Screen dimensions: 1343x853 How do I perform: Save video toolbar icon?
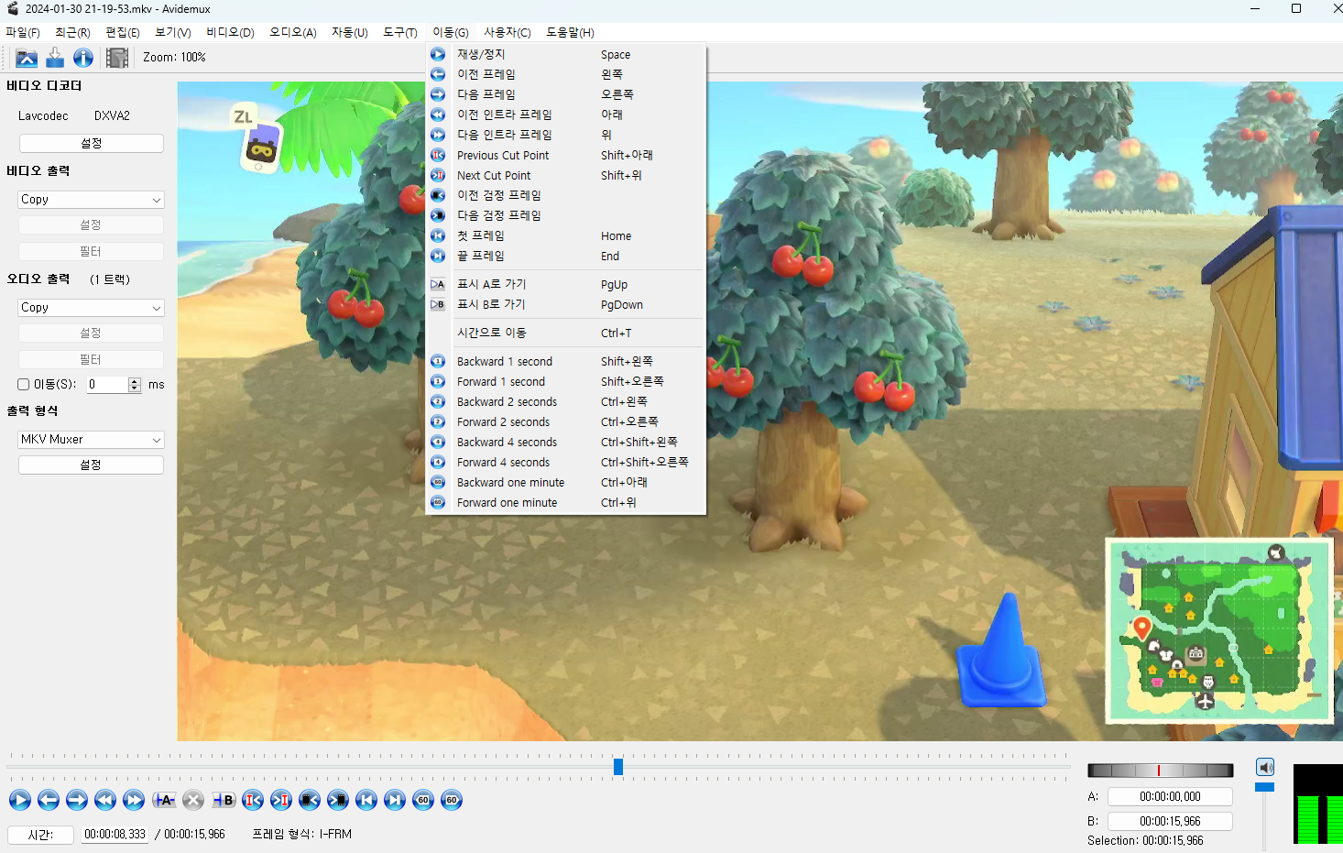pos(55,58)
